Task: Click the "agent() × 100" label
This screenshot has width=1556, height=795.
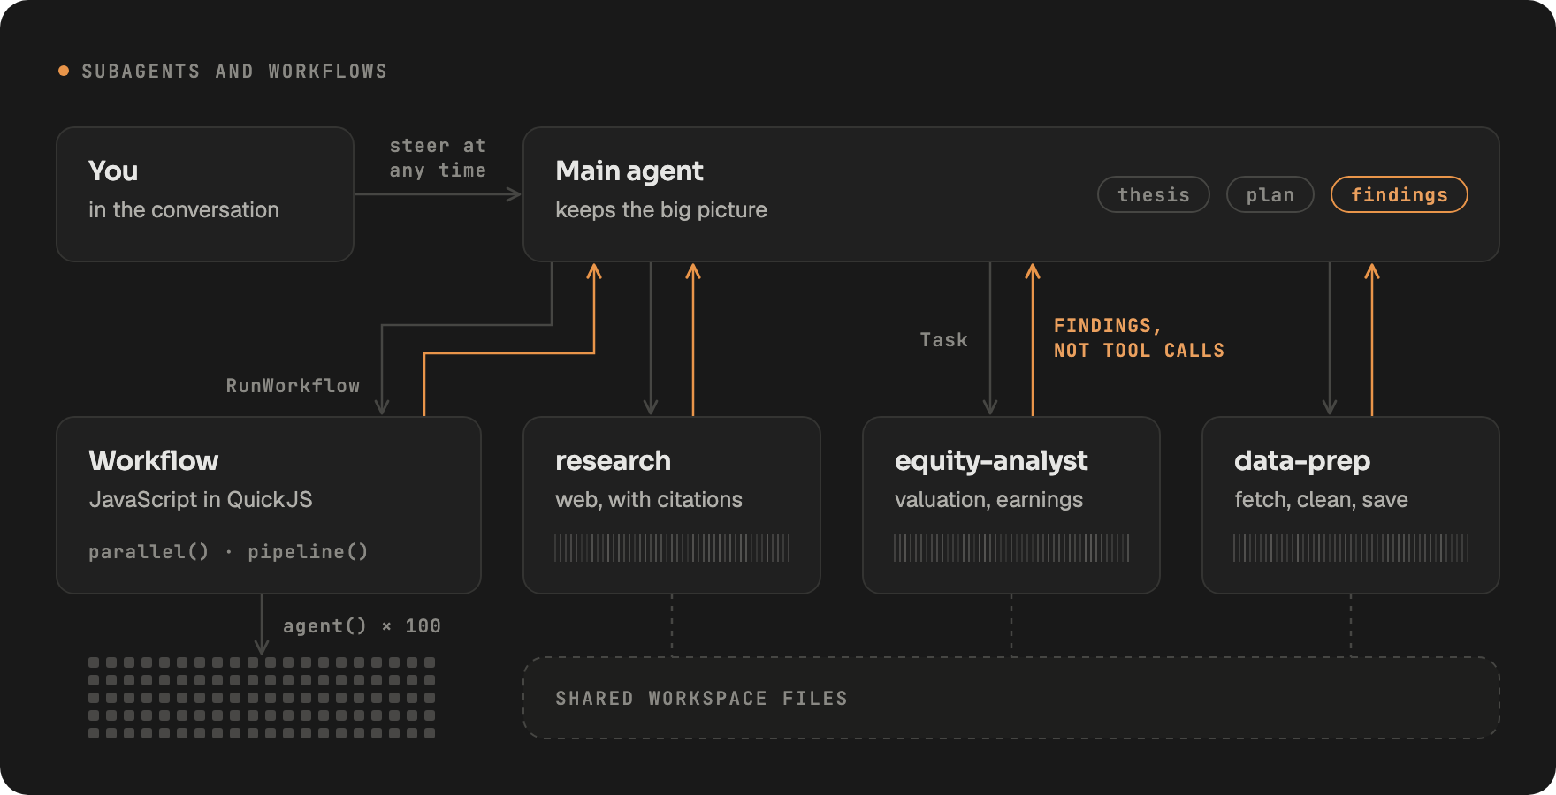Action: (x=362, y=626)
